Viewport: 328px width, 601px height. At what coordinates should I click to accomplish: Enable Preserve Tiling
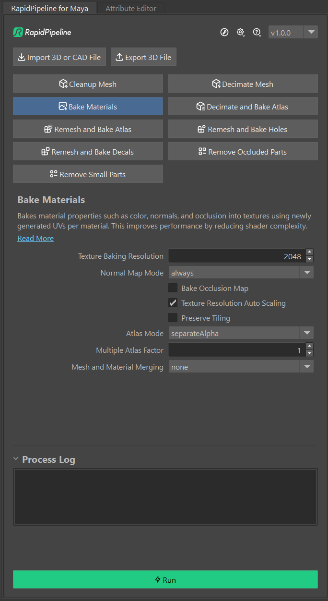click(x=173, y=318)
